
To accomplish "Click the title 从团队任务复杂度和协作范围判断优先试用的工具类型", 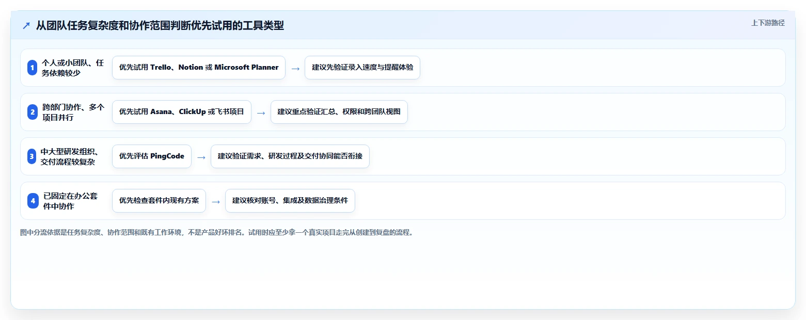I will pyautogui.click(x=160, y=25).
